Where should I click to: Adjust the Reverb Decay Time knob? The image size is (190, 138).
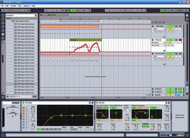click(136, 127)
